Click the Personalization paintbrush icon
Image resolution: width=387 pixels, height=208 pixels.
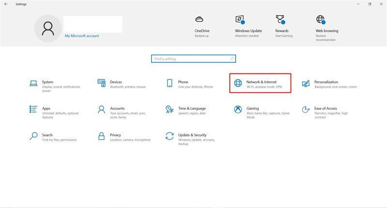306,83
